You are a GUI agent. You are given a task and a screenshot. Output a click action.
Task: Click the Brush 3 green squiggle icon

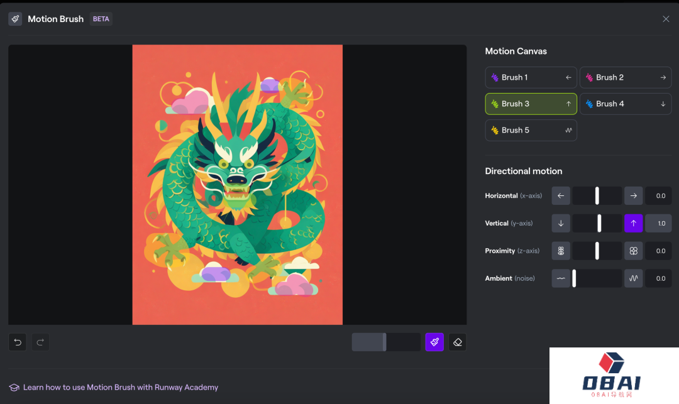point(495,104)
